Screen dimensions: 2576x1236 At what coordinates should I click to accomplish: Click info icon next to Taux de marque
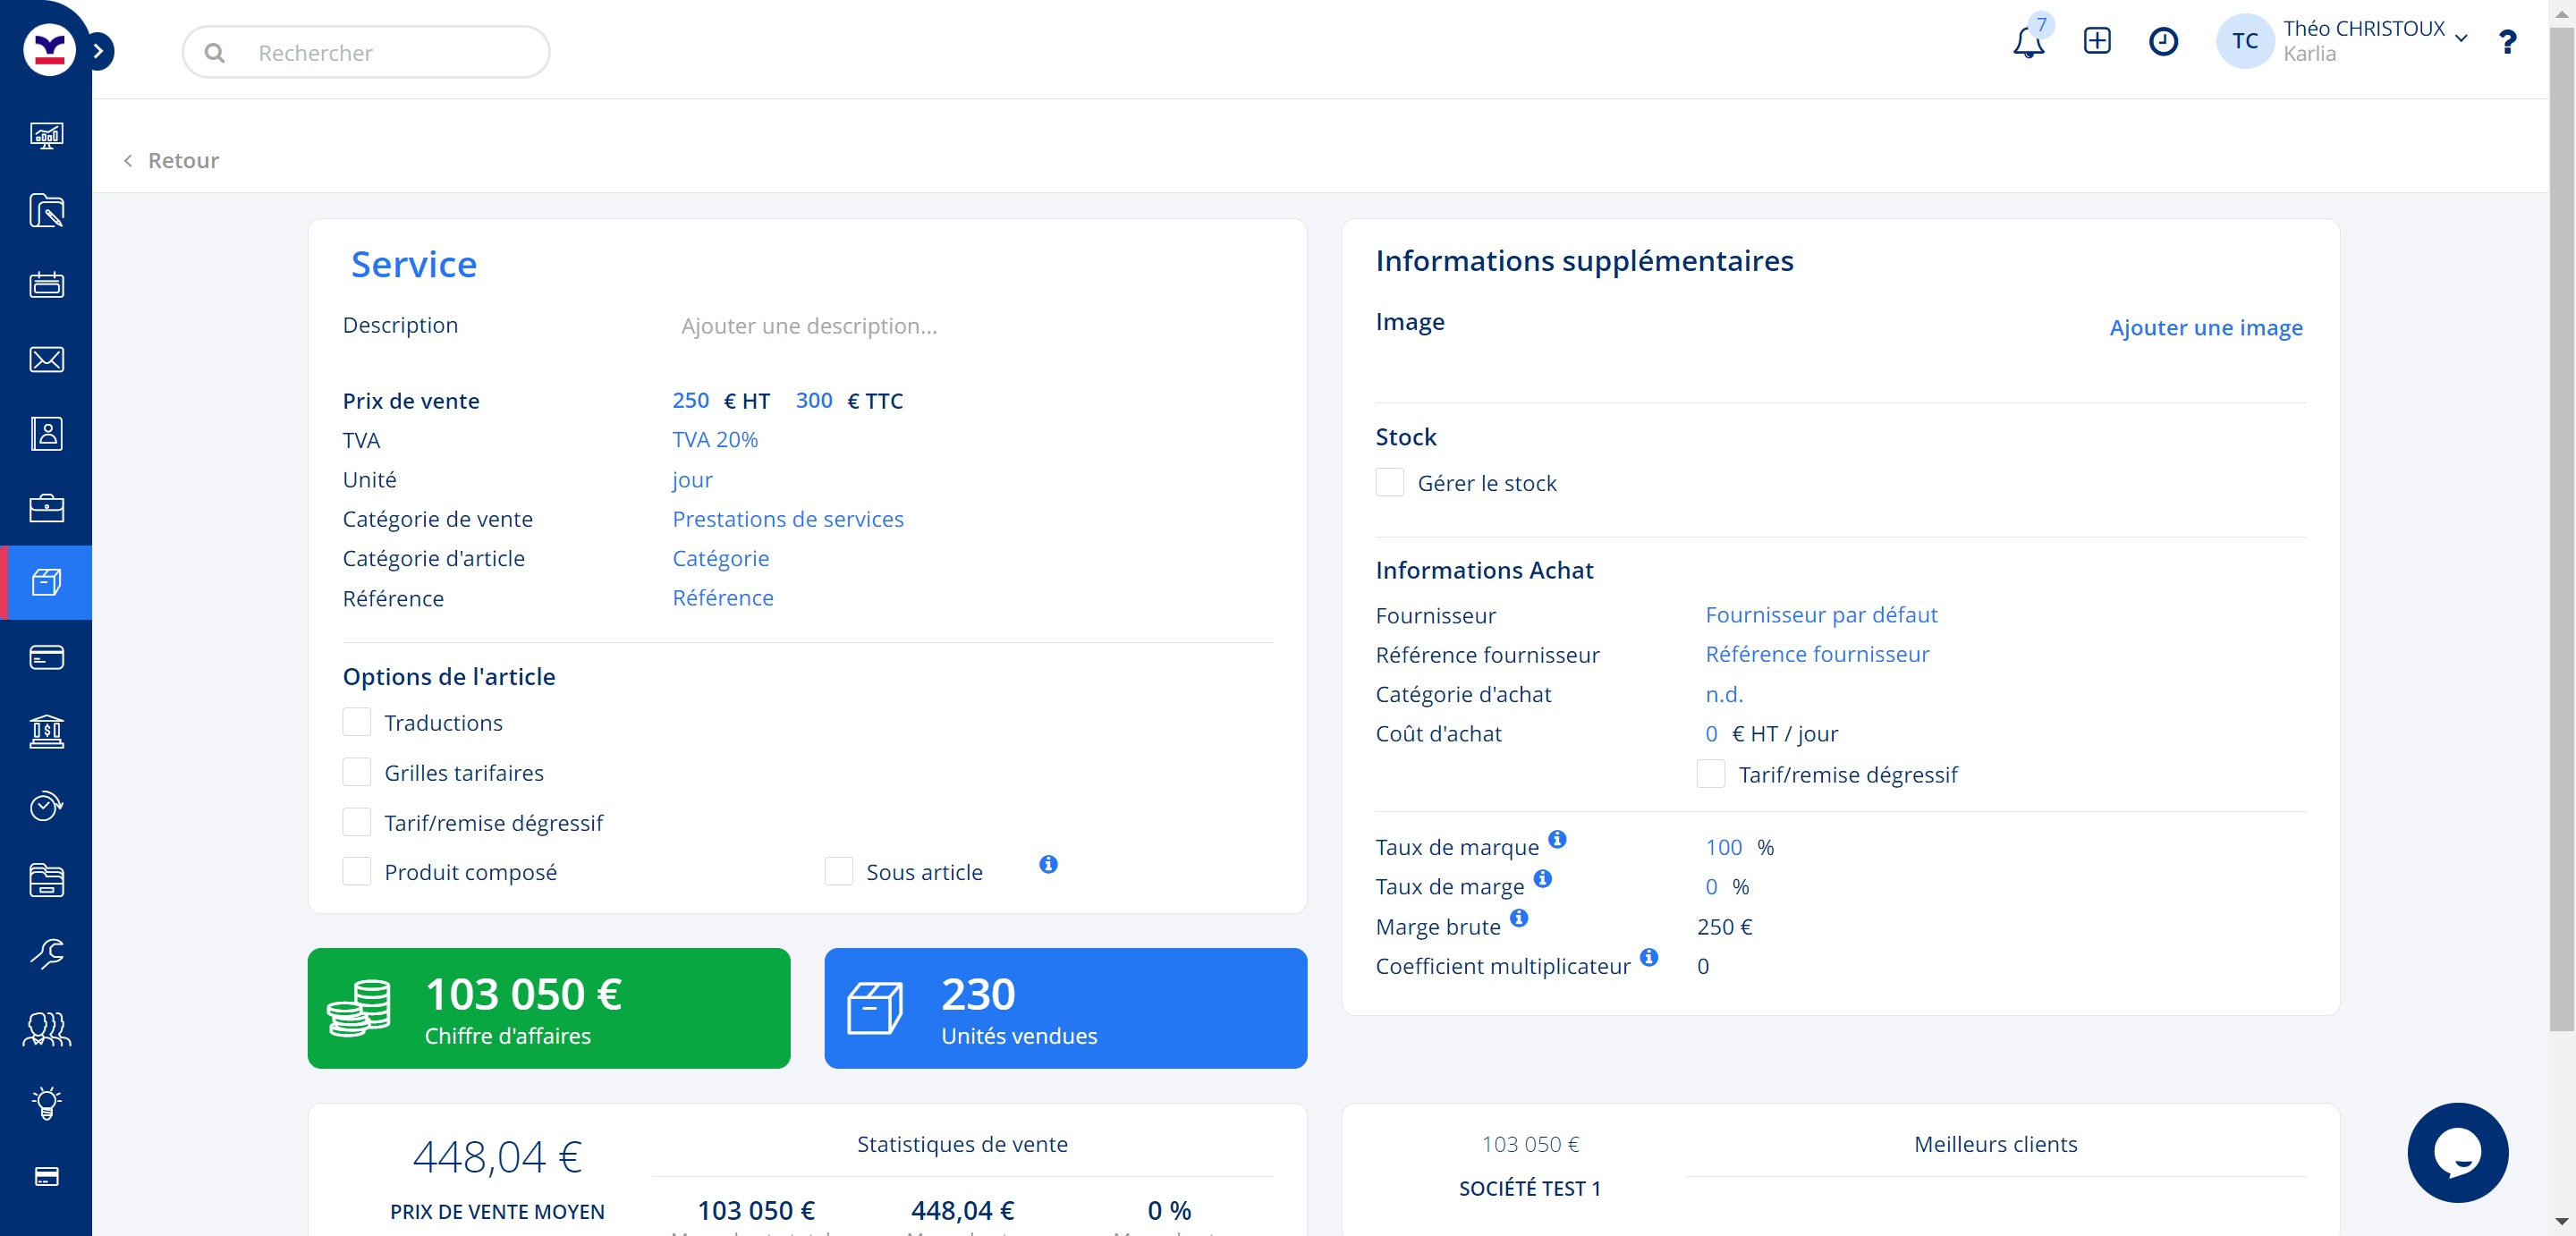point(1557,839)
